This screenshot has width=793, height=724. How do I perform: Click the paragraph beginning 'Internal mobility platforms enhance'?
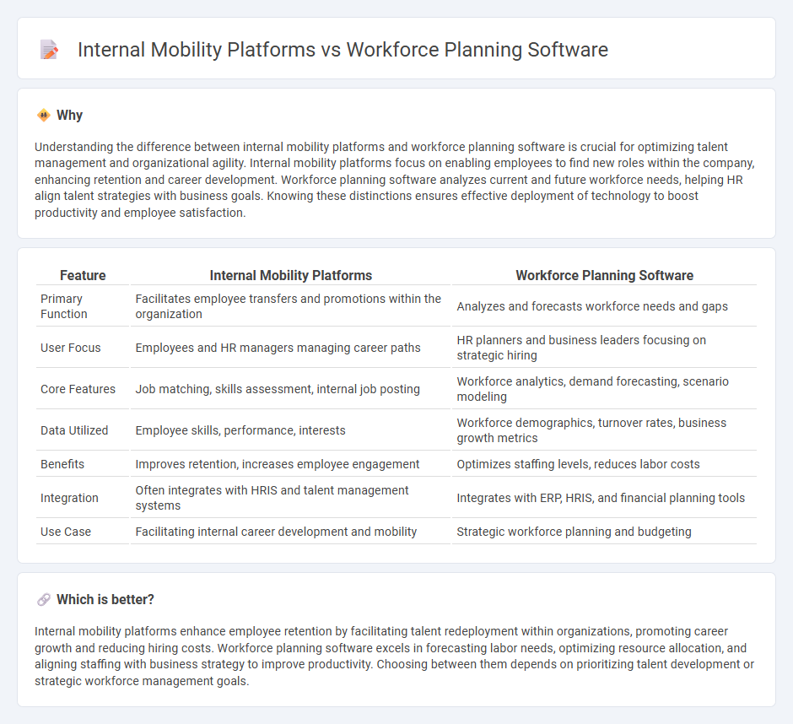click(x=395, y=656)
